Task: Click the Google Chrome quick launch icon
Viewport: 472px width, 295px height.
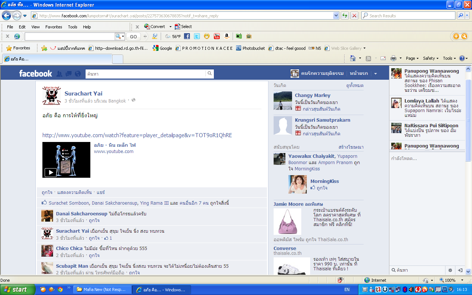Action: click(60, 289)
